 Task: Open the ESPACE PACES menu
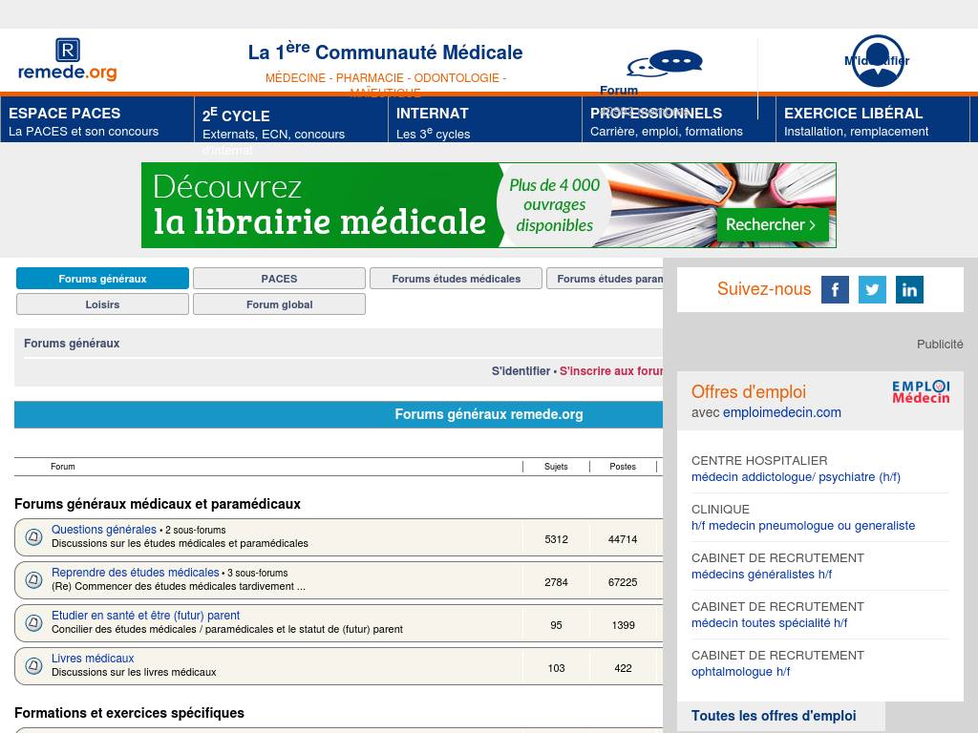[97, 120]
